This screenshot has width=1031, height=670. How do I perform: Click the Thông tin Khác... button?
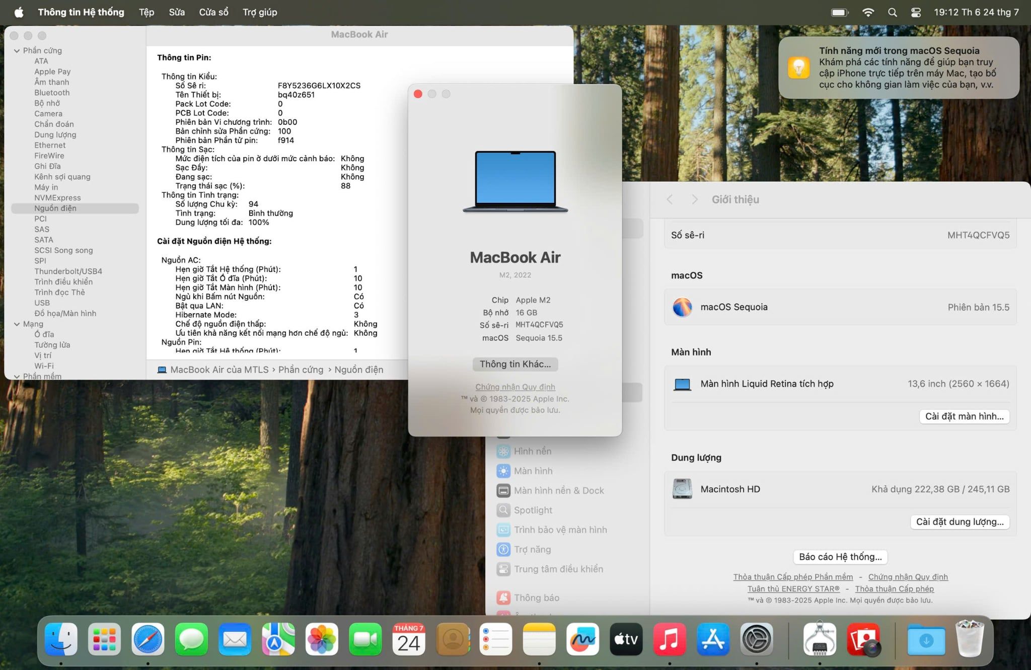(x=515, y=364)
